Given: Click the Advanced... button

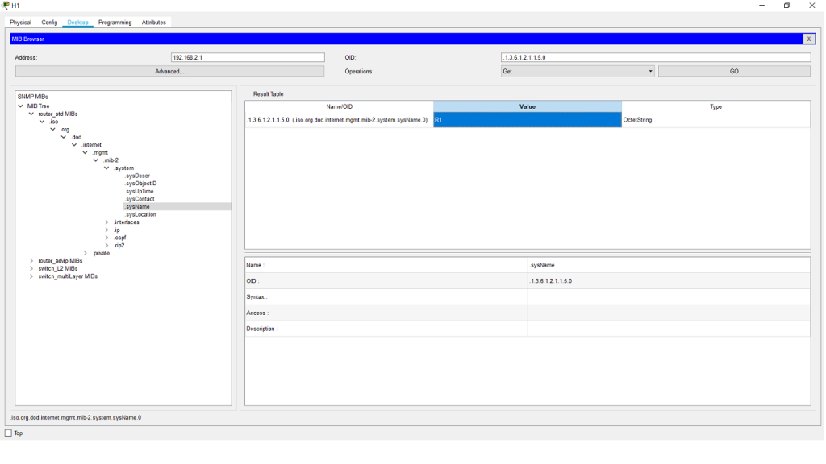Looking at the screenshot, I should coord(169,72).
